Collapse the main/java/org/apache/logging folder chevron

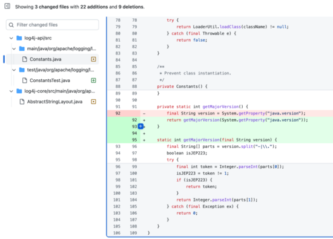(14, 49)
